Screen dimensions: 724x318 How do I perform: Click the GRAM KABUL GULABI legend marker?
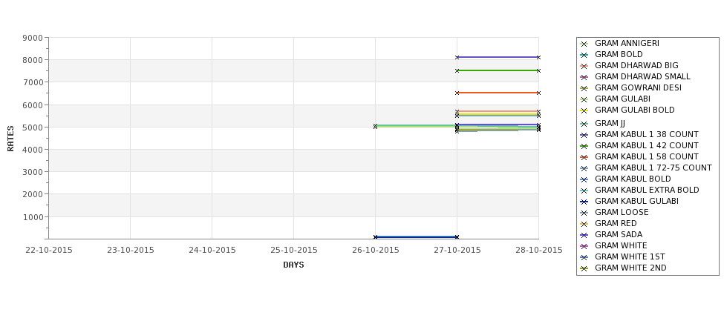pos(584,202)
